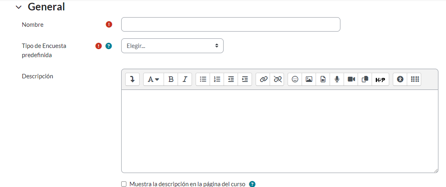Open the emoji picker

click(x=295, y=79)
